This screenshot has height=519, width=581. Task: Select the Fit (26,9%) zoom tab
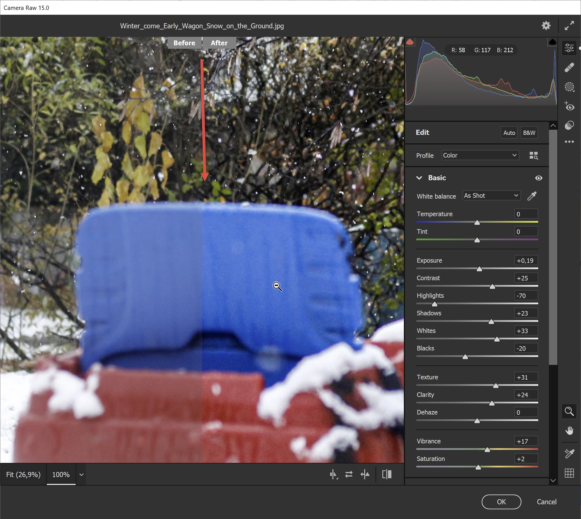point(24,475)
